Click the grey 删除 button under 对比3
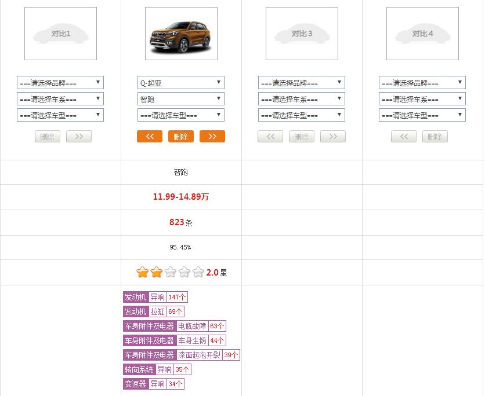The height and width of the screenshot is (396, 485). coord(302,137)
